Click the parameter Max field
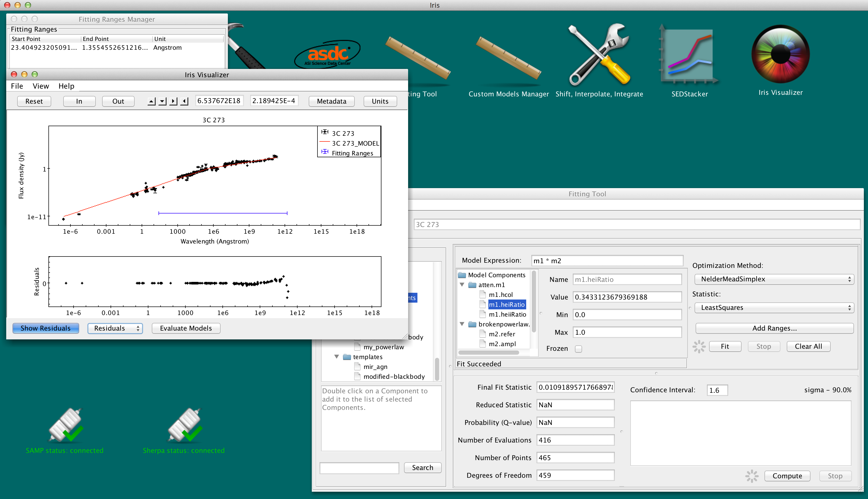The height and width of the screenshot is (499, 868). [x=627, y=332]
